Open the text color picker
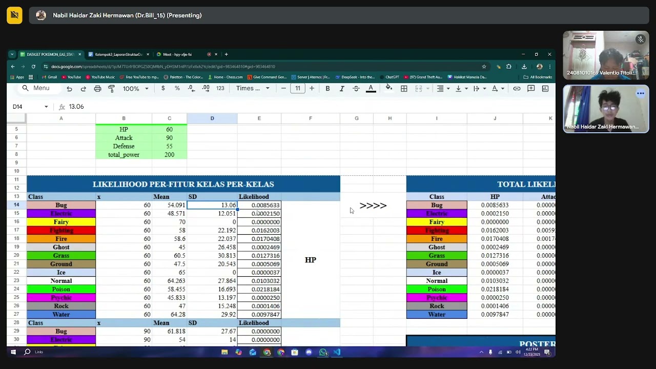The width and height of the screenshot is (656, 369). [x=371, y=89]
